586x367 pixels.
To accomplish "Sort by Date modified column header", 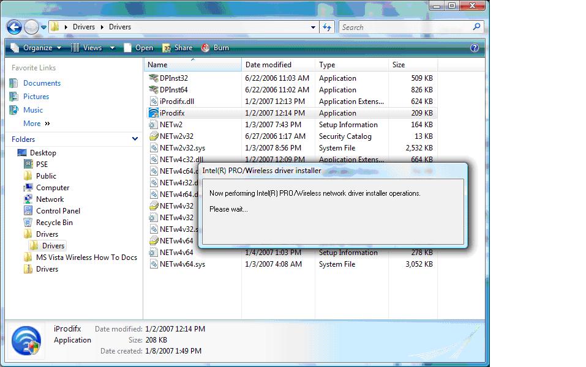I will 278,65.
